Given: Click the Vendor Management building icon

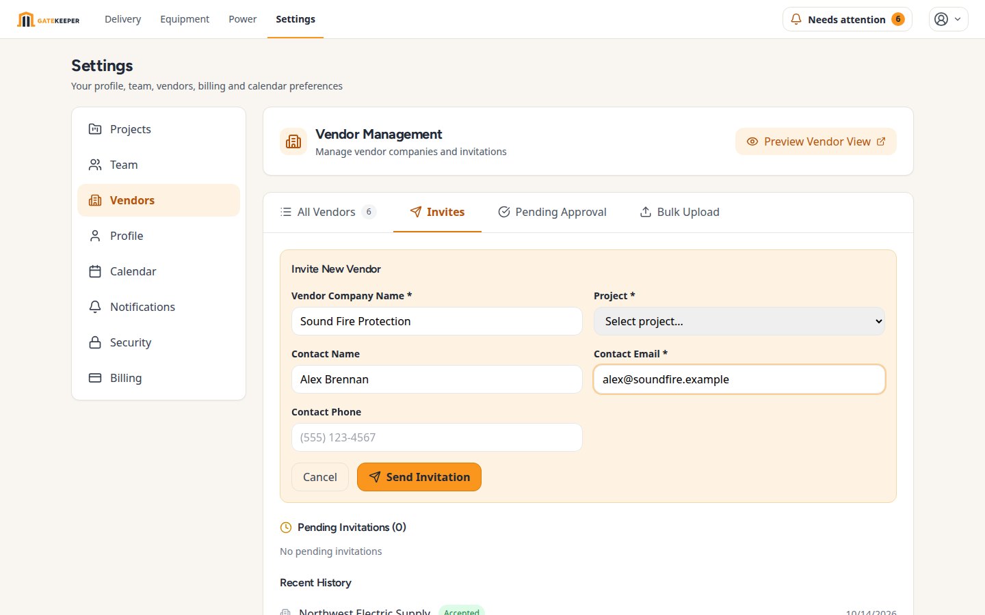Looking at the screenshot, I should (x=293, y=141).
